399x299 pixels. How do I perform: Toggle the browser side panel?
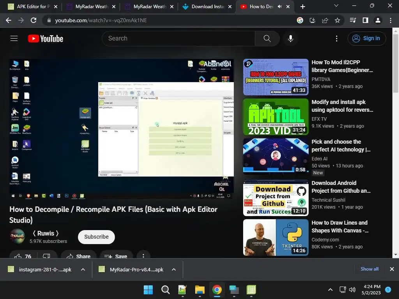click(x=365, y=20)
